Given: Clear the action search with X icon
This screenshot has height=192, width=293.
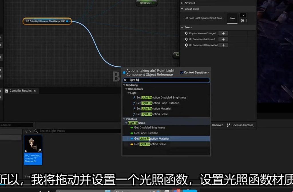Looking at the screenshot, I should [x=125, y=80].
